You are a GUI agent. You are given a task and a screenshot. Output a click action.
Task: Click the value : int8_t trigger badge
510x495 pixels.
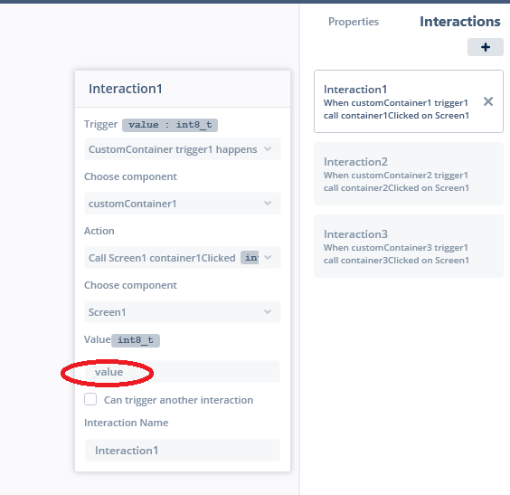[170, 125]
